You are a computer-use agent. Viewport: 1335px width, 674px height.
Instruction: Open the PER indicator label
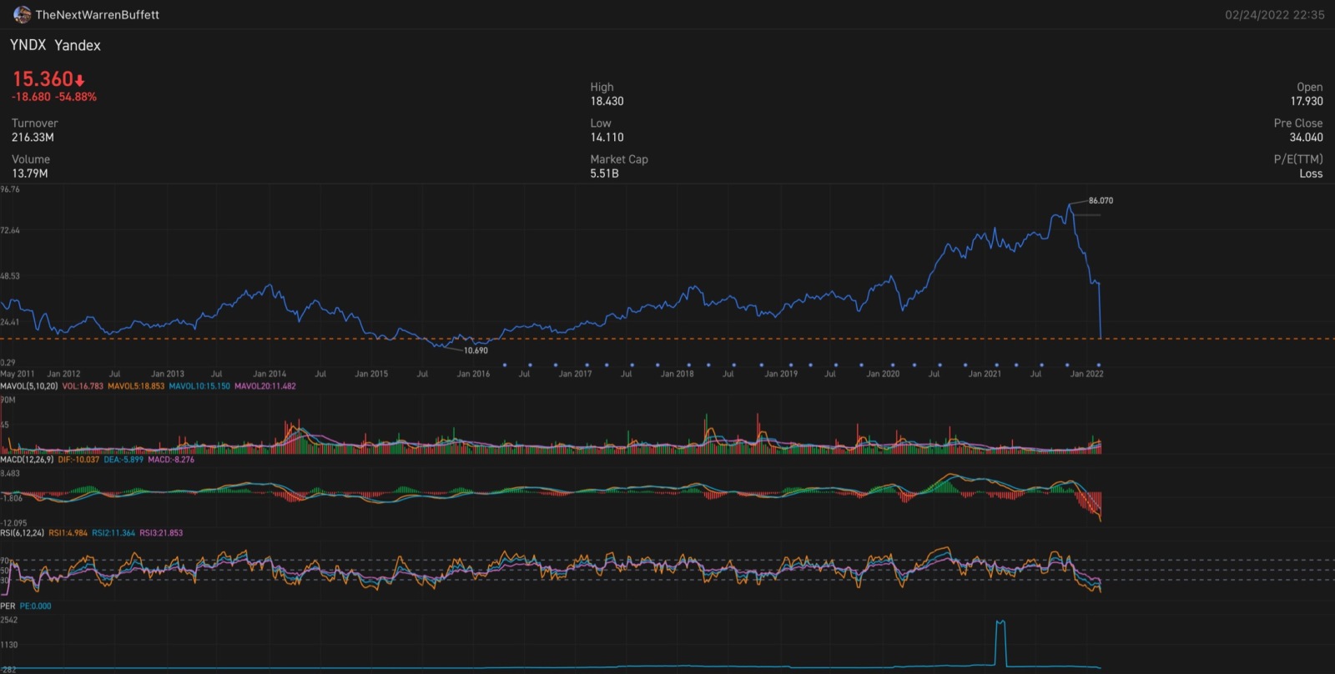(x=8, y=606)
